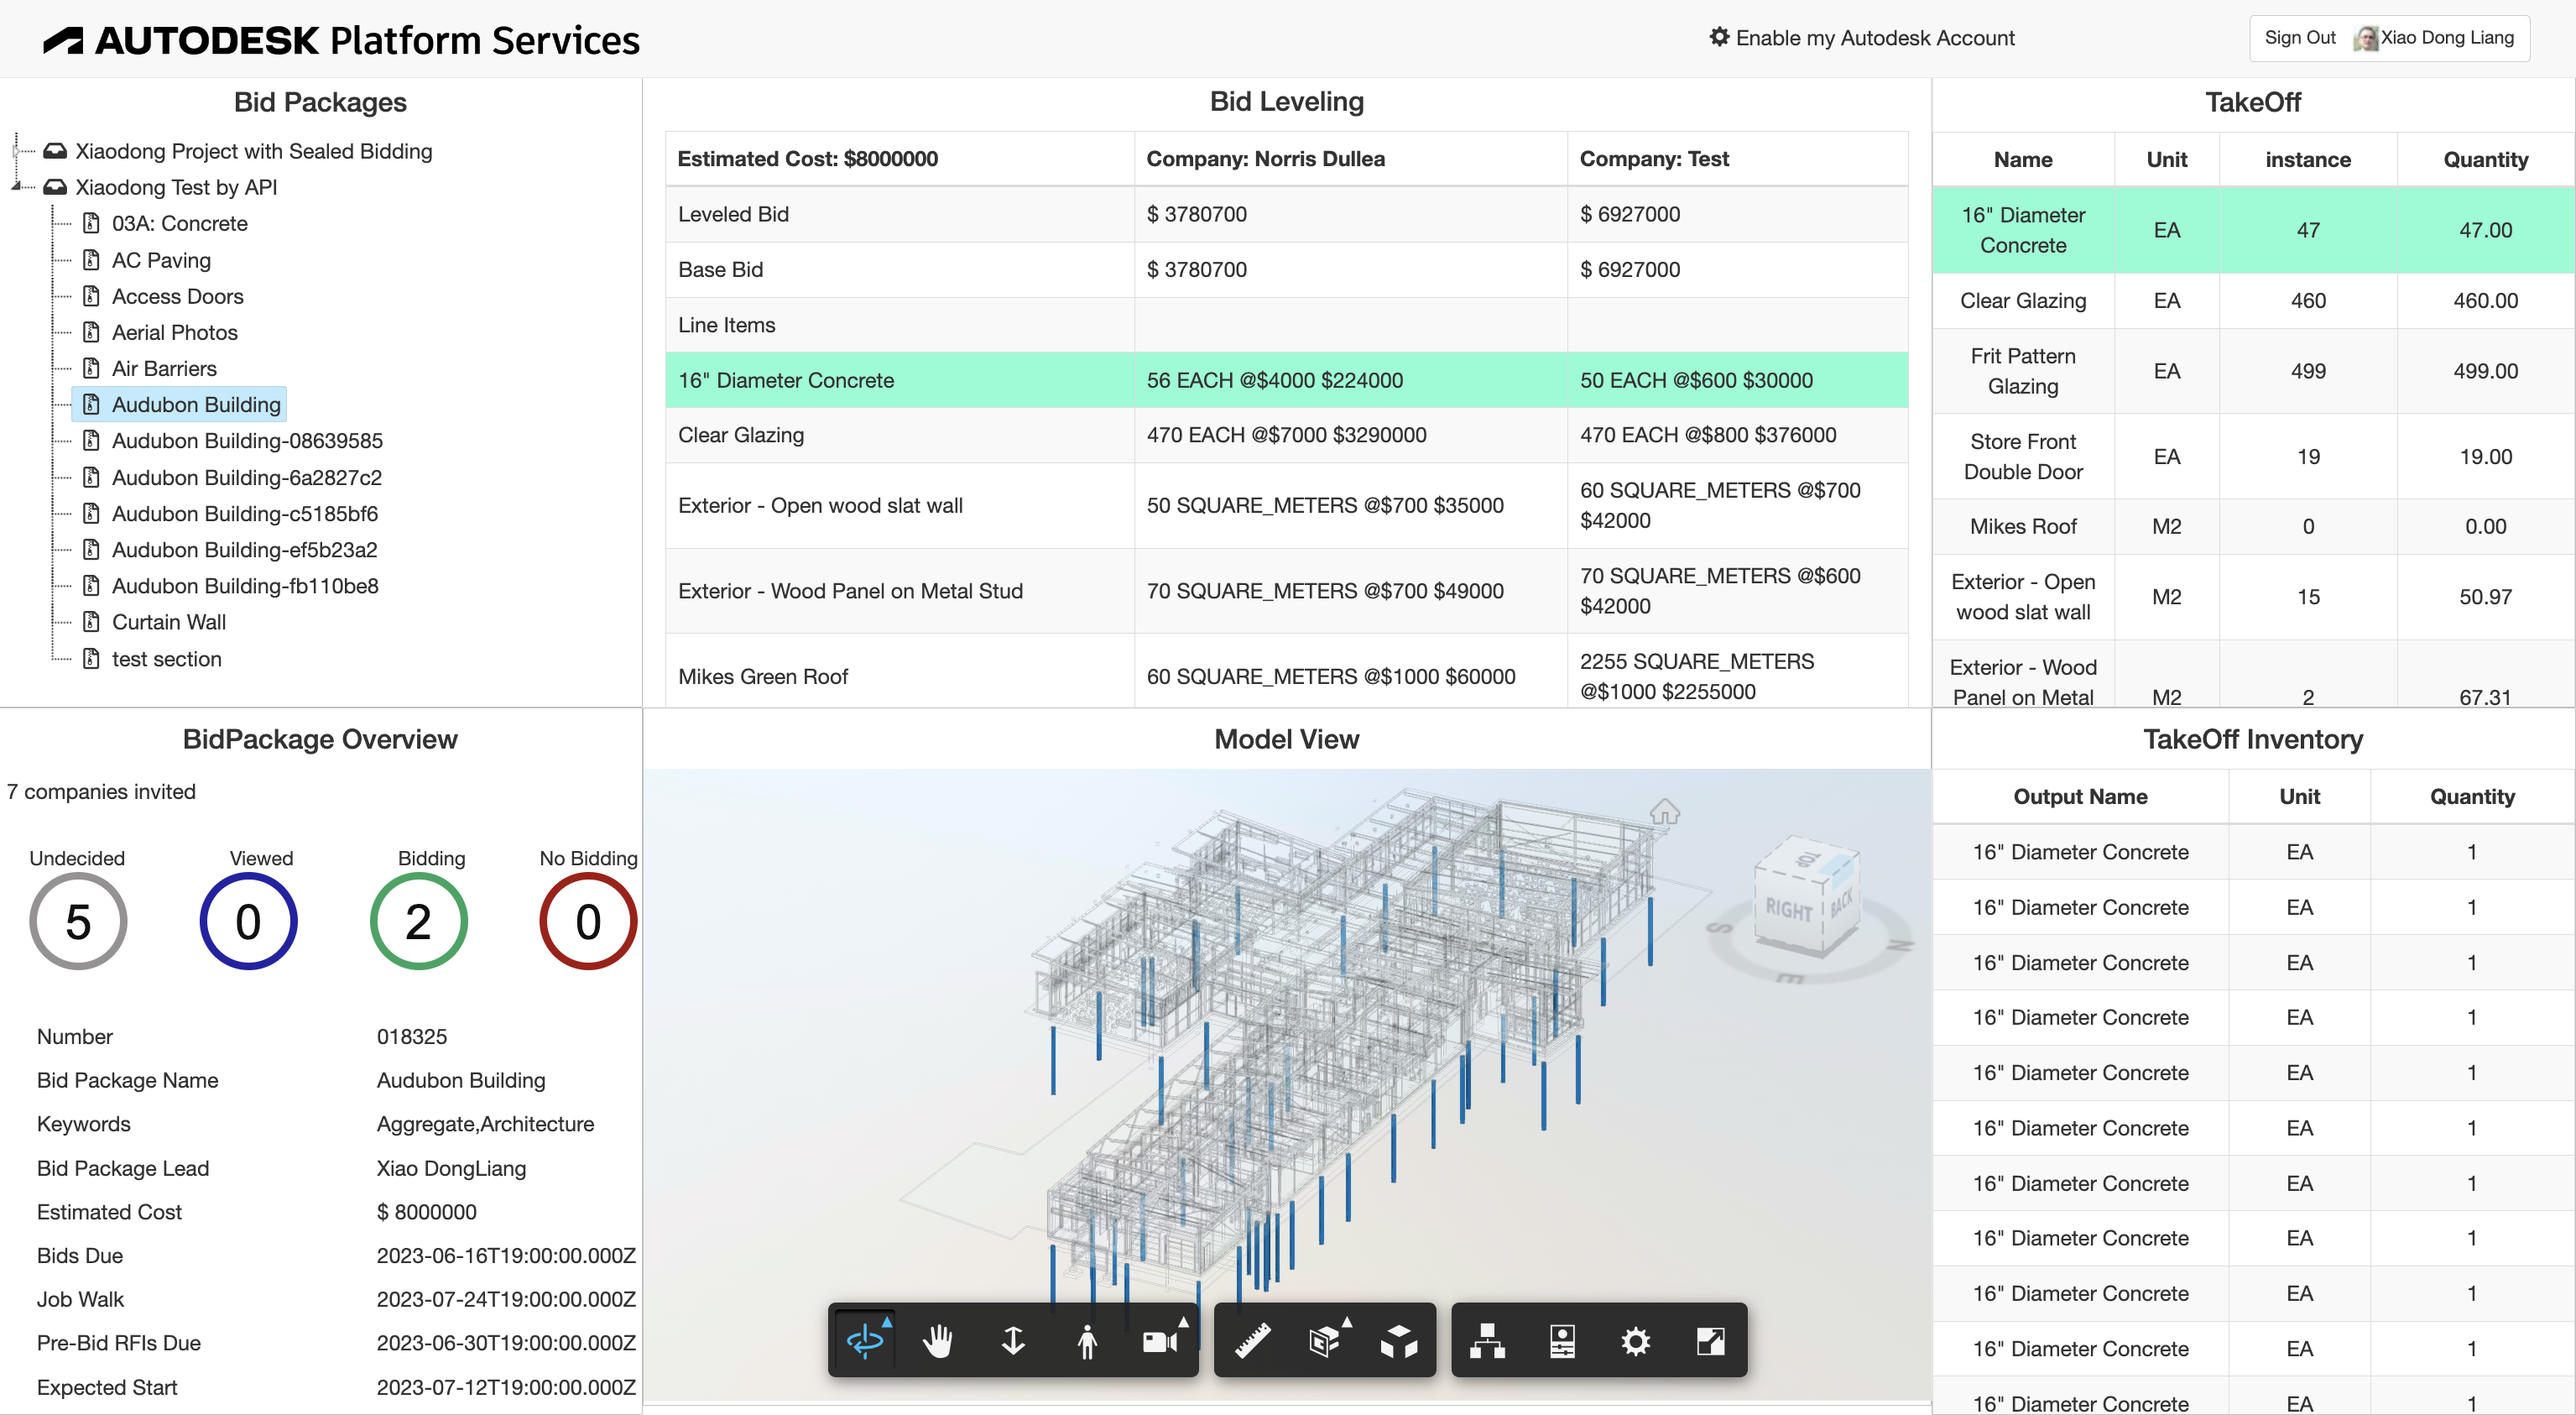
Task: Select the Curtain Wall bid package
Action: tap(168, 622)
